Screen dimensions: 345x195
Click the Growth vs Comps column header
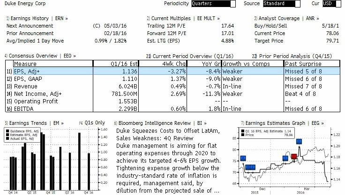(x=253, y=64)
